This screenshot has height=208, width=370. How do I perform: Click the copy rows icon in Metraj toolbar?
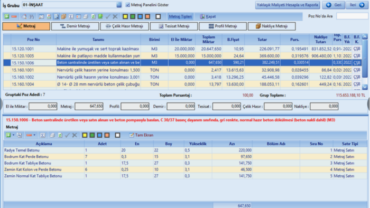click(19, 135)
